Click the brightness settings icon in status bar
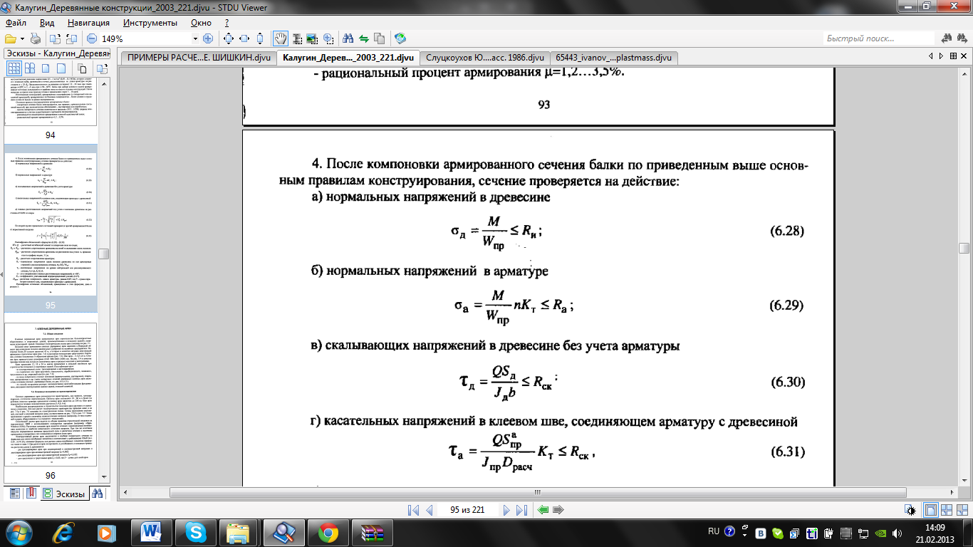This screenshot has width=973, height=547. [x=911, y=510]
